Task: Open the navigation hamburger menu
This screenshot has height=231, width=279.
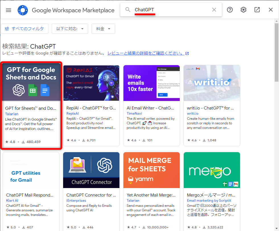Action: (8, 10)
